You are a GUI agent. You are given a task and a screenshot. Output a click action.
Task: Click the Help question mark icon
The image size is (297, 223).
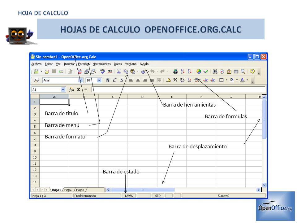pyautogui.click(x=252, y=71)
